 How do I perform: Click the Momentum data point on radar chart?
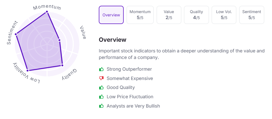point(47,12)
